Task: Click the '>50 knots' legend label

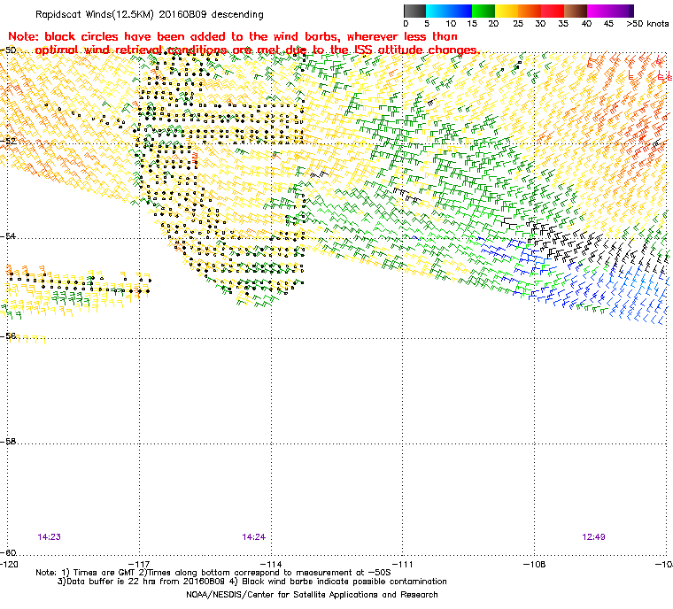Action: (647, 24)
